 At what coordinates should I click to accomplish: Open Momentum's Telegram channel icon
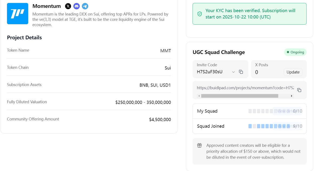(85, 6)
